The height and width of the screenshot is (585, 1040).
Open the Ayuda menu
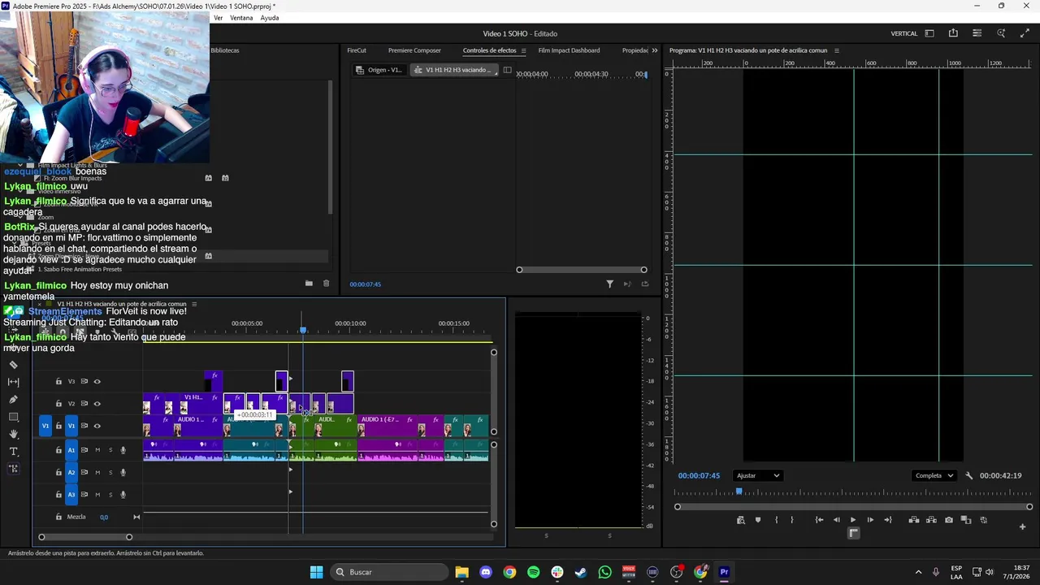pos(270,18)
